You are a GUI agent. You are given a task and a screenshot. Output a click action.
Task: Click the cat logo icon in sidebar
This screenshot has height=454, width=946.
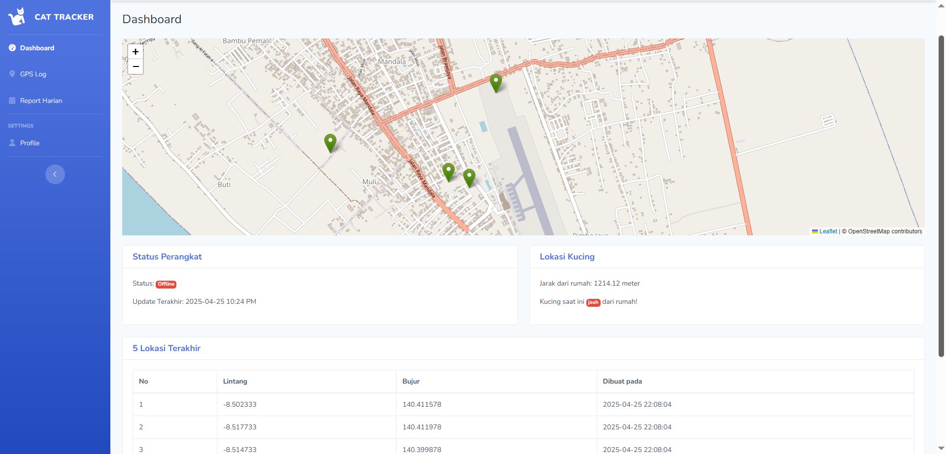click(x=17, y=16)
